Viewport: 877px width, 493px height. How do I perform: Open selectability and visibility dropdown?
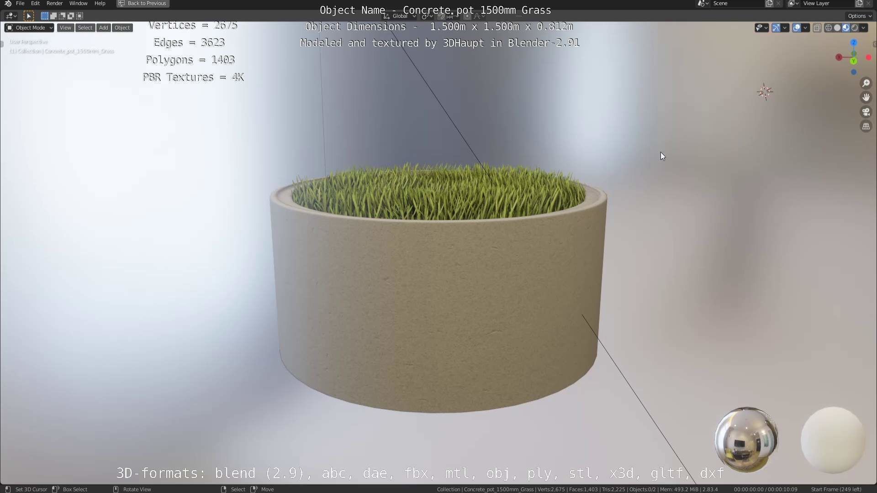pyautogui.click(x=761, y=28)
